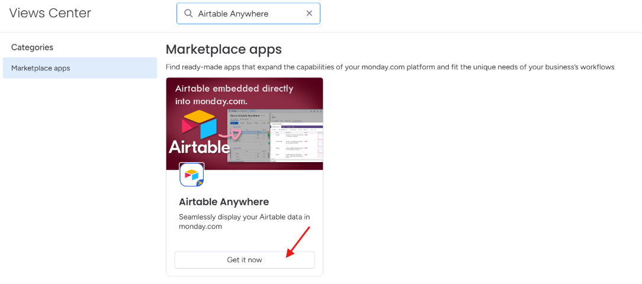Open the Airtable Anywhere card title
The height and width of the screenshot is (284, 642).
(224, 202)
